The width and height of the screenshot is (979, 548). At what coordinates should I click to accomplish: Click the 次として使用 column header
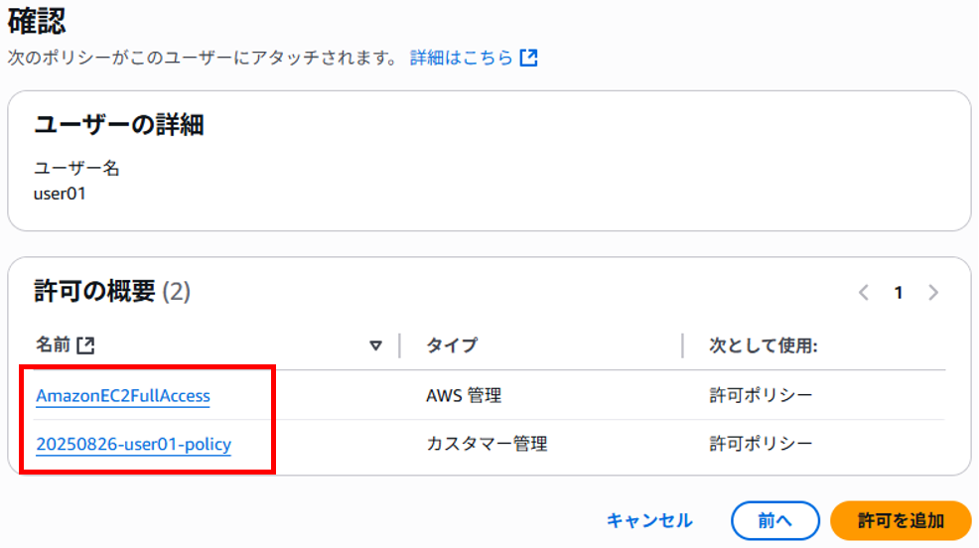(763, 345)
